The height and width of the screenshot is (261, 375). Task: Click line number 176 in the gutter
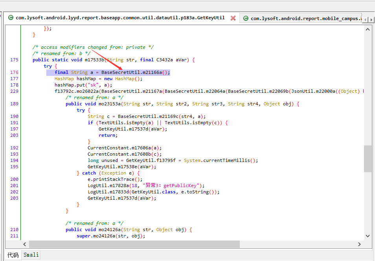point(14,72)
